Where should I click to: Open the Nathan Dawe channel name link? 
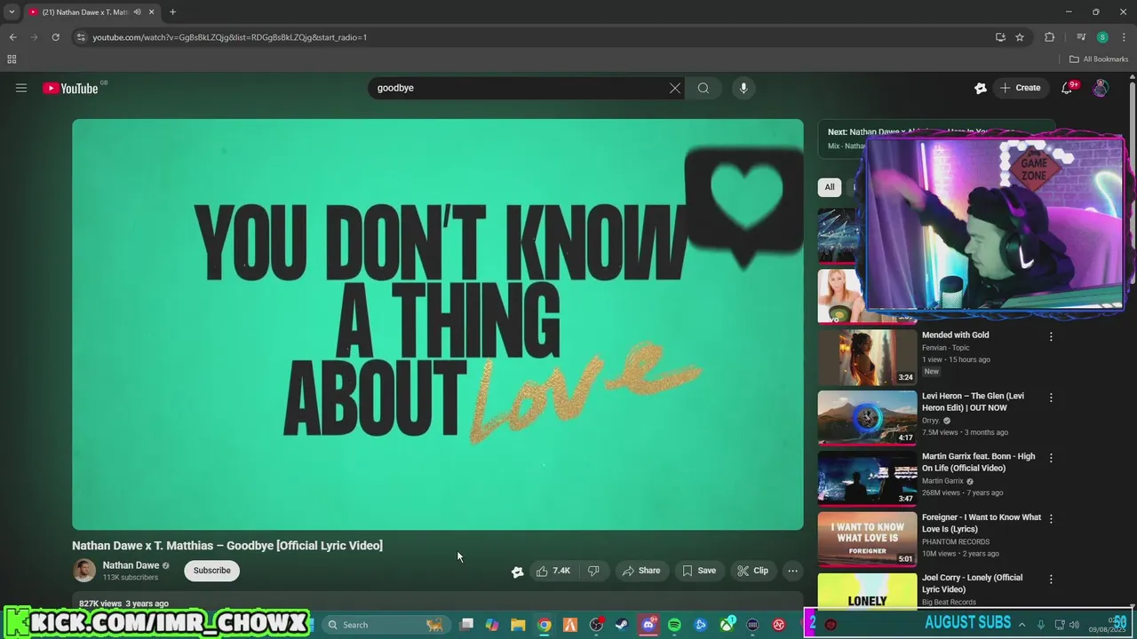point(131,565)
